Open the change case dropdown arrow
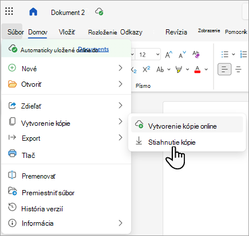Image resolution: width=249 pixels, height=236 pixels. point(169,69)
